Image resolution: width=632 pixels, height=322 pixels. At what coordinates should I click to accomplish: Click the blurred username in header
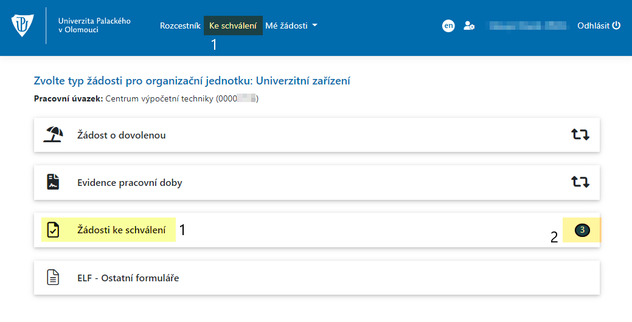(528, 26)
